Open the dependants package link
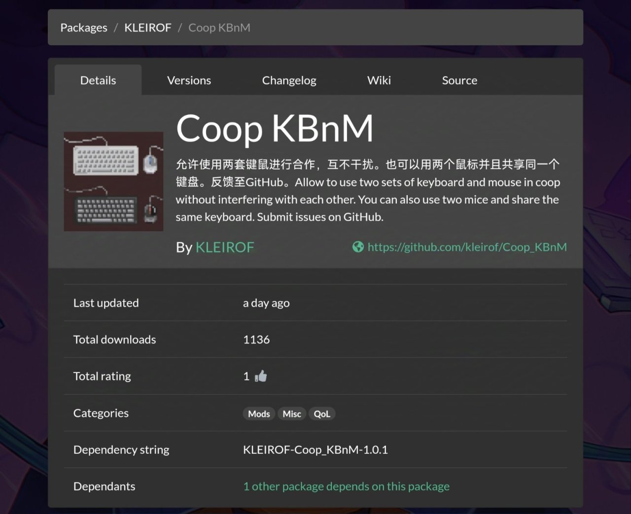Screen dimensions: 631x514 pyautogui.click(x=346, y=486)
